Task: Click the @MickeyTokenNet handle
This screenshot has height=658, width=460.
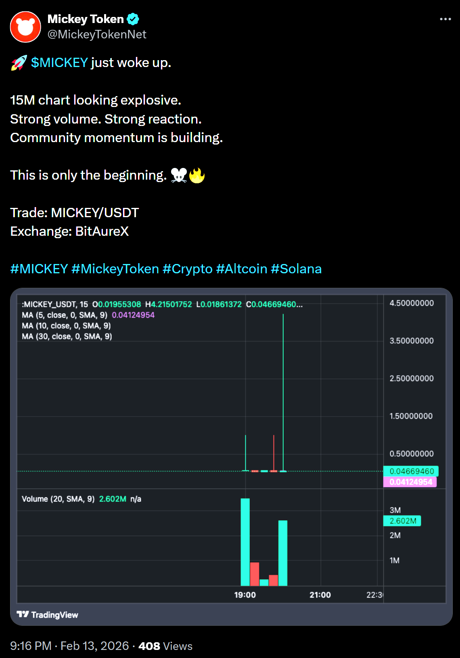Action: (97, 35)
